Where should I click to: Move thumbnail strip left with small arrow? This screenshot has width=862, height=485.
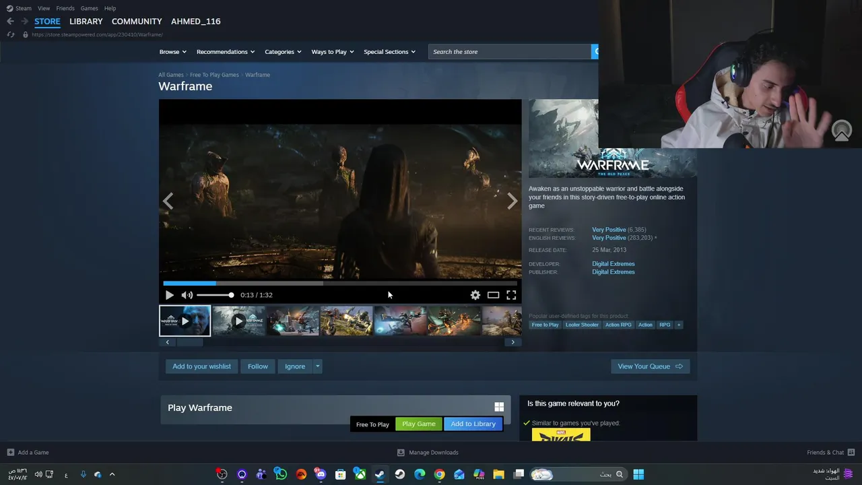tap(167, 342)
